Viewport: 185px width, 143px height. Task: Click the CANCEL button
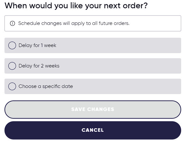coord(93,130)
